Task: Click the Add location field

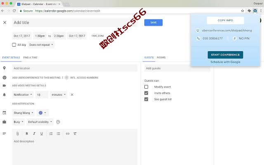Action: [75, 68]
